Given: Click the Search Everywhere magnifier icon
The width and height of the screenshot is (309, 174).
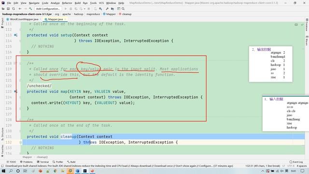Looking at the screenshot, I should pos(123,9).
